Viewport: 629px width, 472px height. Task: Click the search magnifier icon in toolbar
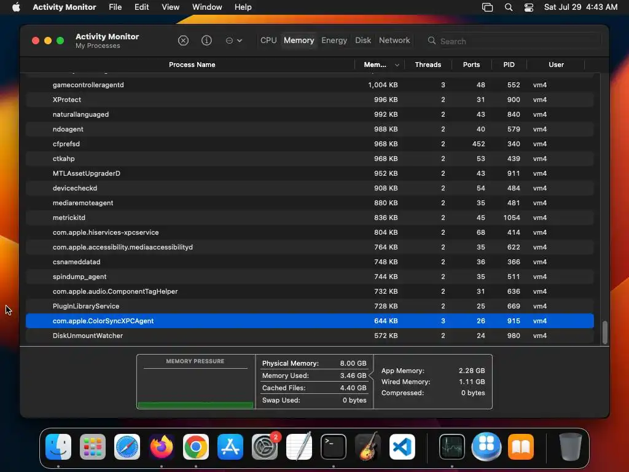coord(432,41)
